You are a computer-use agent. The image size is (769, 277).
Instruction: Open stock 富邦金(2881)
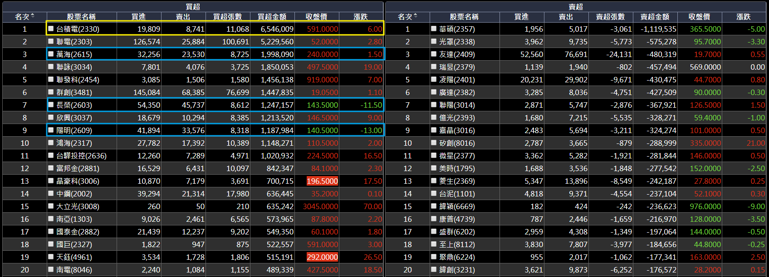78,168
